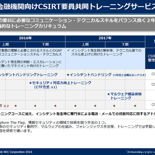
Task: Click the note 1年目とは異なるシナリオ
Action: point(129,75)
